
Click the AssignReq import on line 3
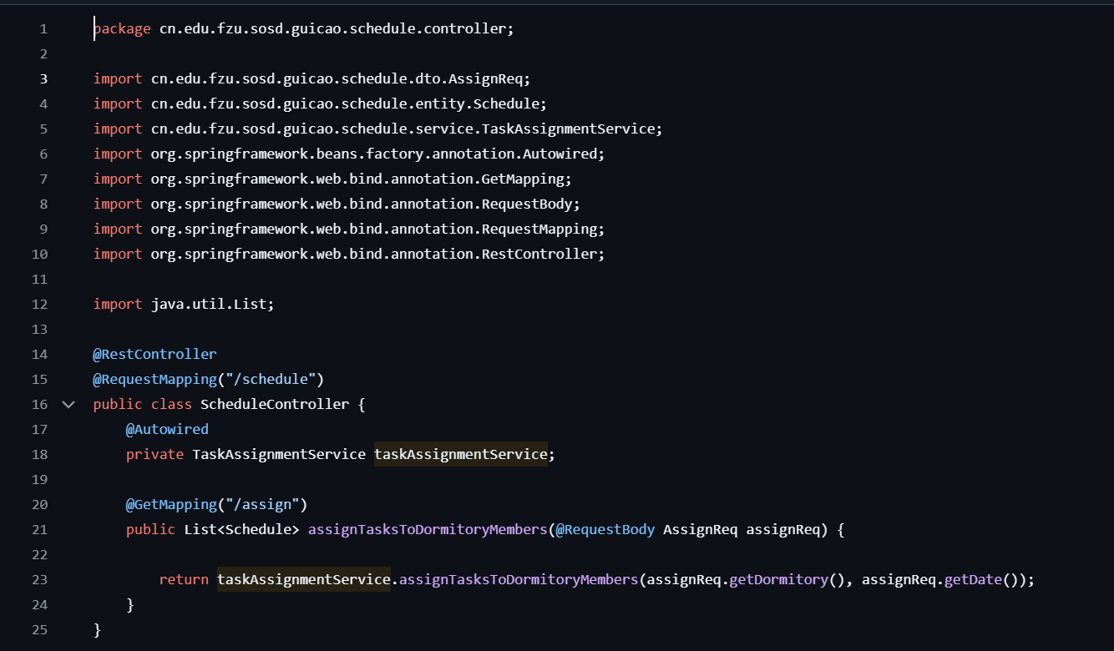pos(312,78)
